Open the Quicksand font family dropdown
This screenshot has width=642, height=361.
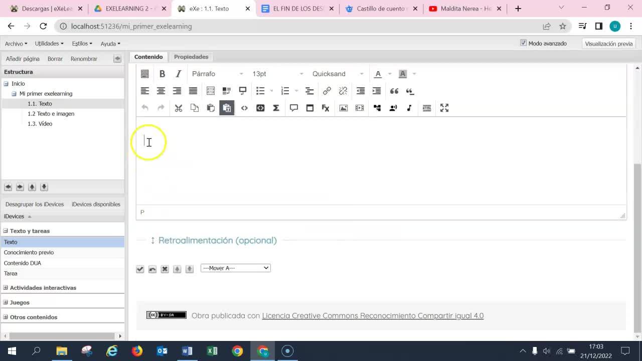point(338,74)
